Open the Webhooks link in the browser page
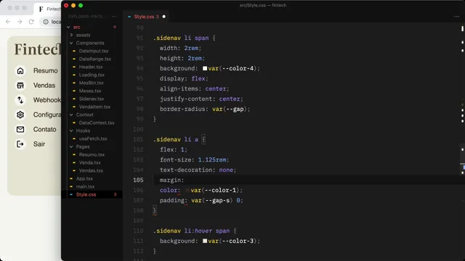Viewport: 465px width, 261px height. tap(46, 100)
